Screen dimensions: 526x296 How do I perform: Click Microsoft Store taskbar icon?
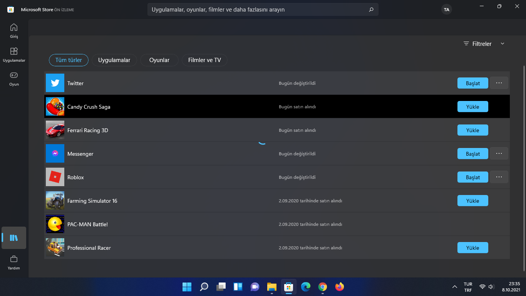tap(289, 287)
